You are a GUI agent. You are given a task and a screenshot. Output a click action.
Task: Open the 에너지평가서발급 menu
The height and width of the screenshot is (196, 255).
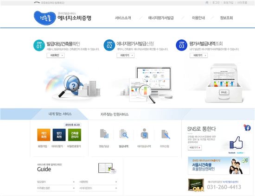(161, 18)
